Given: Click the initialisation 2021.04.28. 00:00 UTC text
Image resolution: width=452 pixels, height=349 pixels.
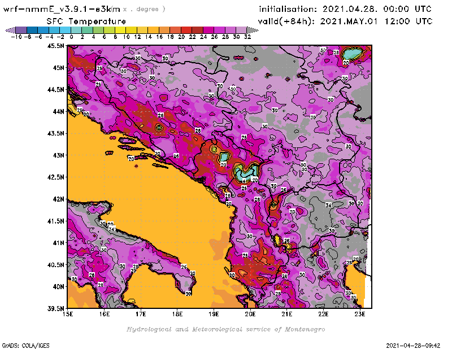Looking at the screenshot, I should point(345,9).
